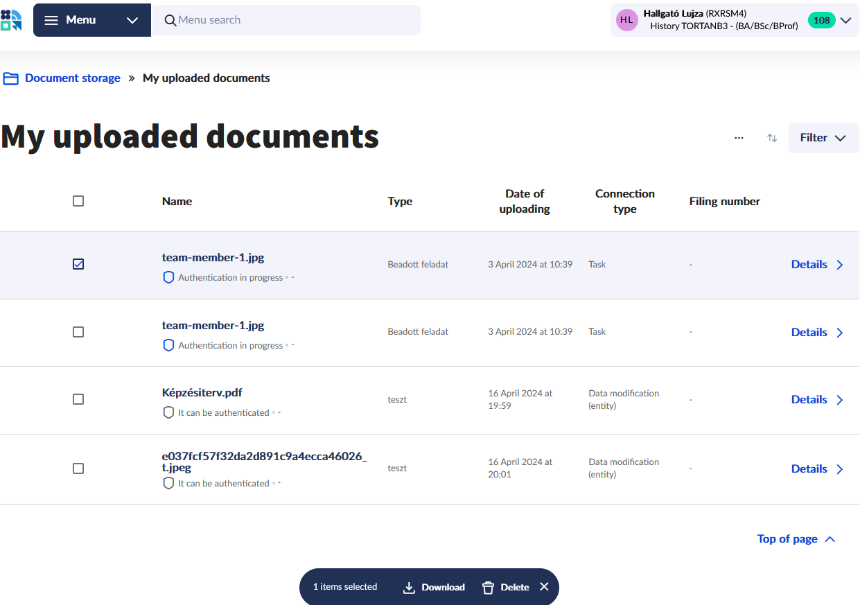Click the download icon in selection bar

(409, 588)
